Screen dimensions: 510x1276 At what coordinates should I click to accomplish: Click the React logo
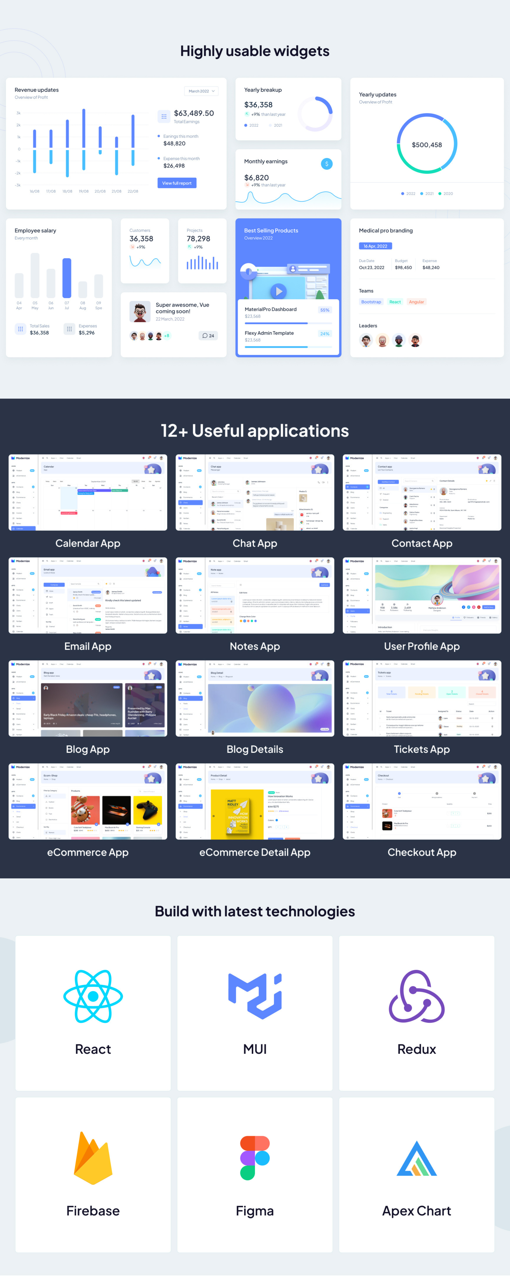tap(93, 997)
